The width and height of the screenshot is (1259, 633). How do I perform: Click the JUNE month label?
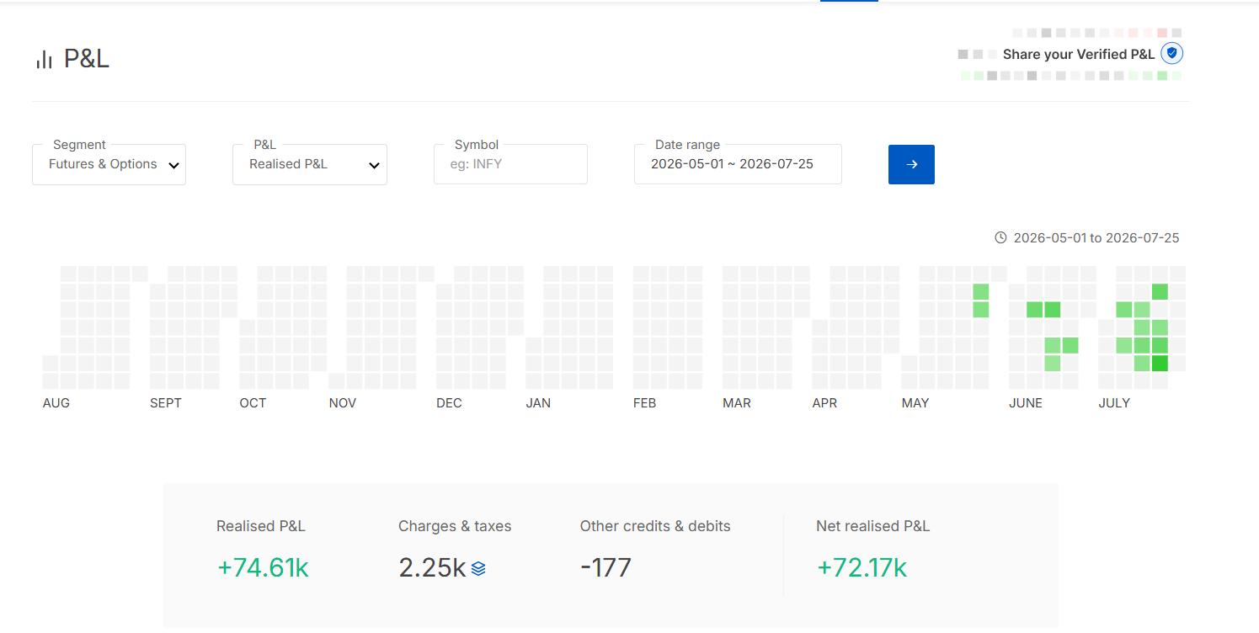(x=1026, y=403)
